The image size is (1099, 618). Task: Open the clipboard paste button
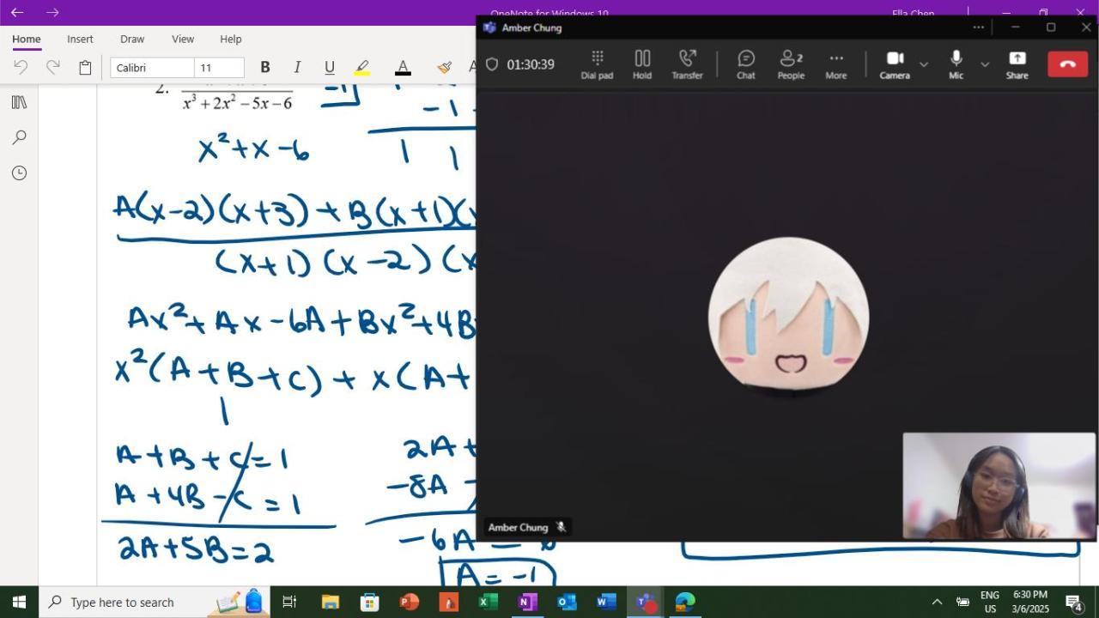coord(85,67)
